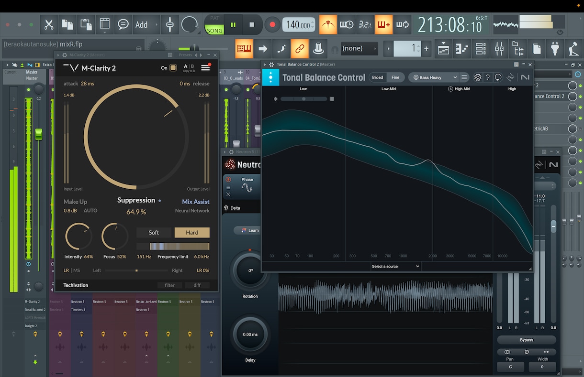
Task: Switch to MS mode in M-Clarity 2
Action: 77,270
